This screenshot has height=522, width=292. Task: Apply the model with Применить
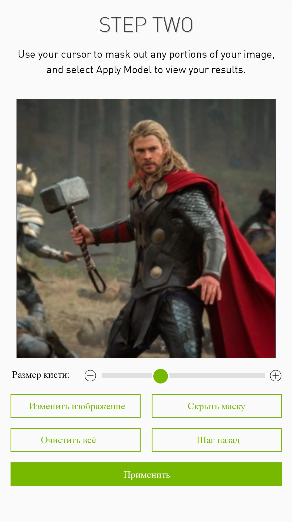[x=146, y=474]
